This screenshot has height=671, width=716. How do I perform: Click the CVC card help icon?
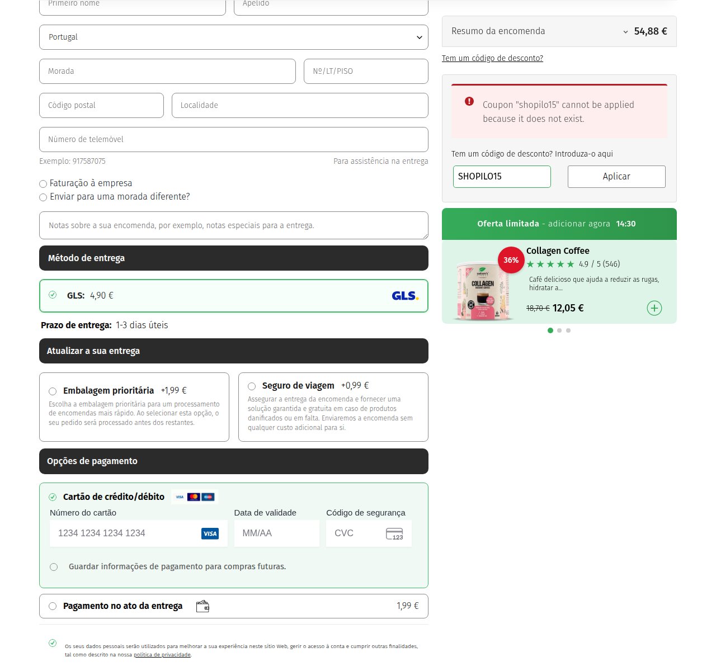[394, 533]
